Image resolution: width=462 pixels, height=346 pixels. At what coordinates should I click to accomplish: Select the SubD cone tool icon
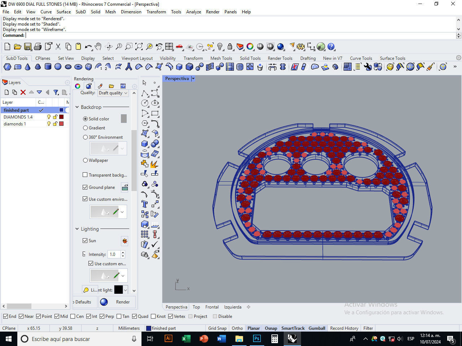point(27,67)
